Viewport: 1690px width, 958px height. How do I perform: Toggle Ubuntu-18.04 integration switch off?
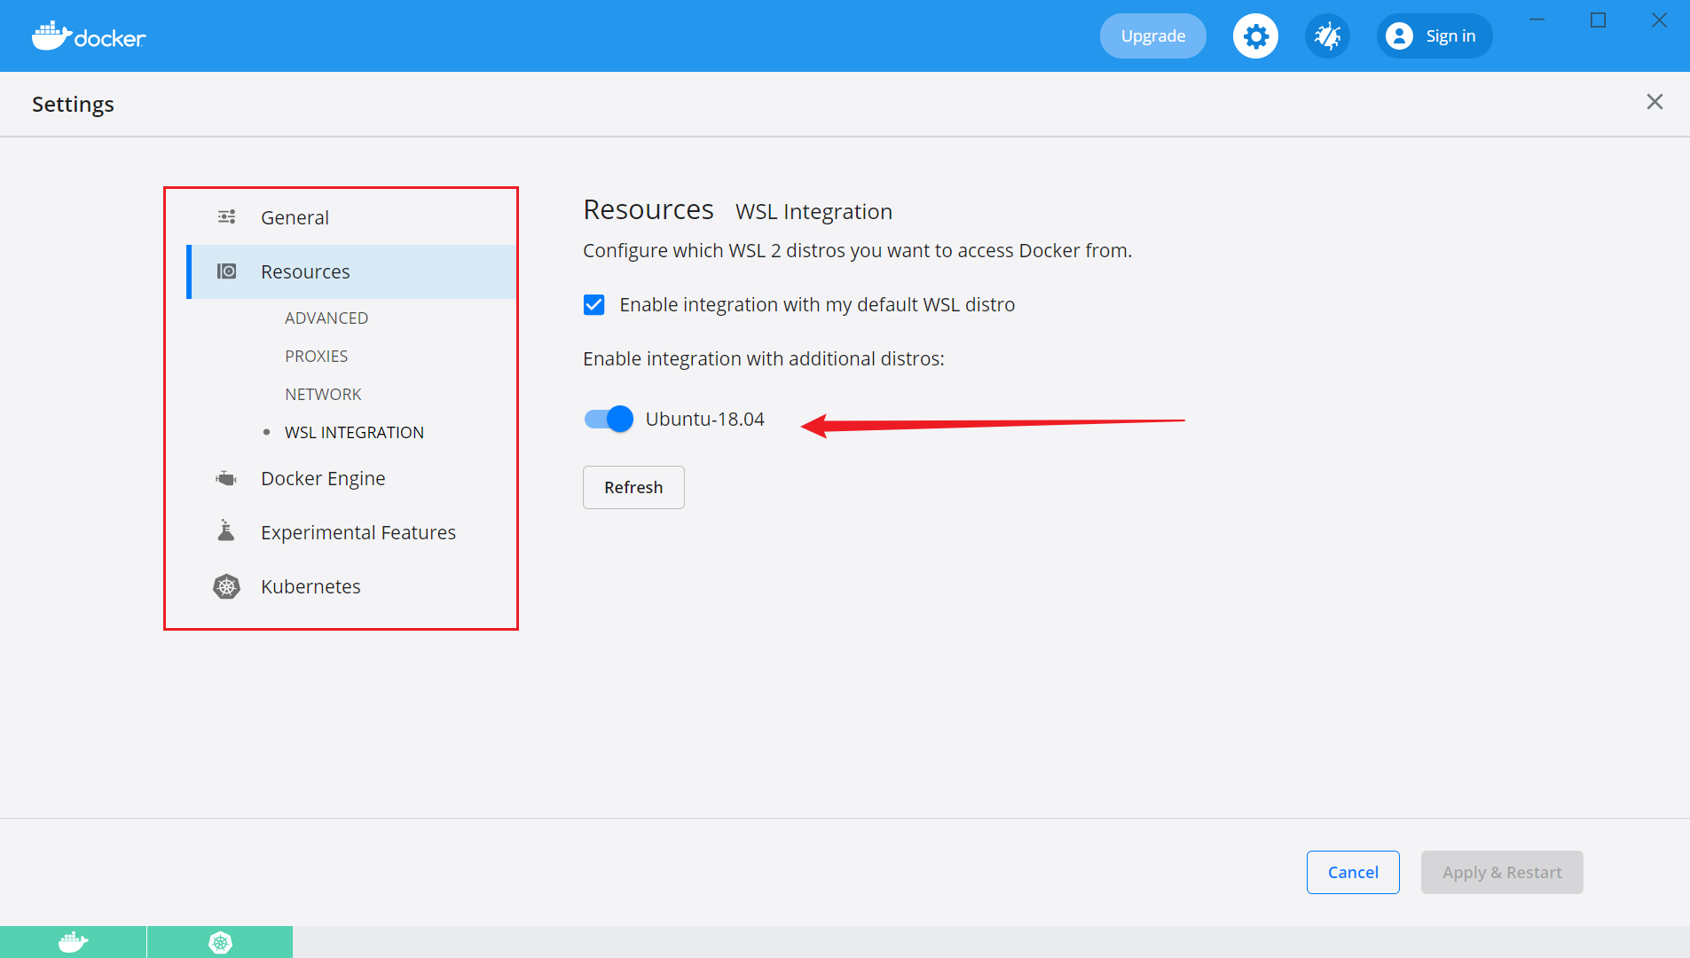point(609,420)
